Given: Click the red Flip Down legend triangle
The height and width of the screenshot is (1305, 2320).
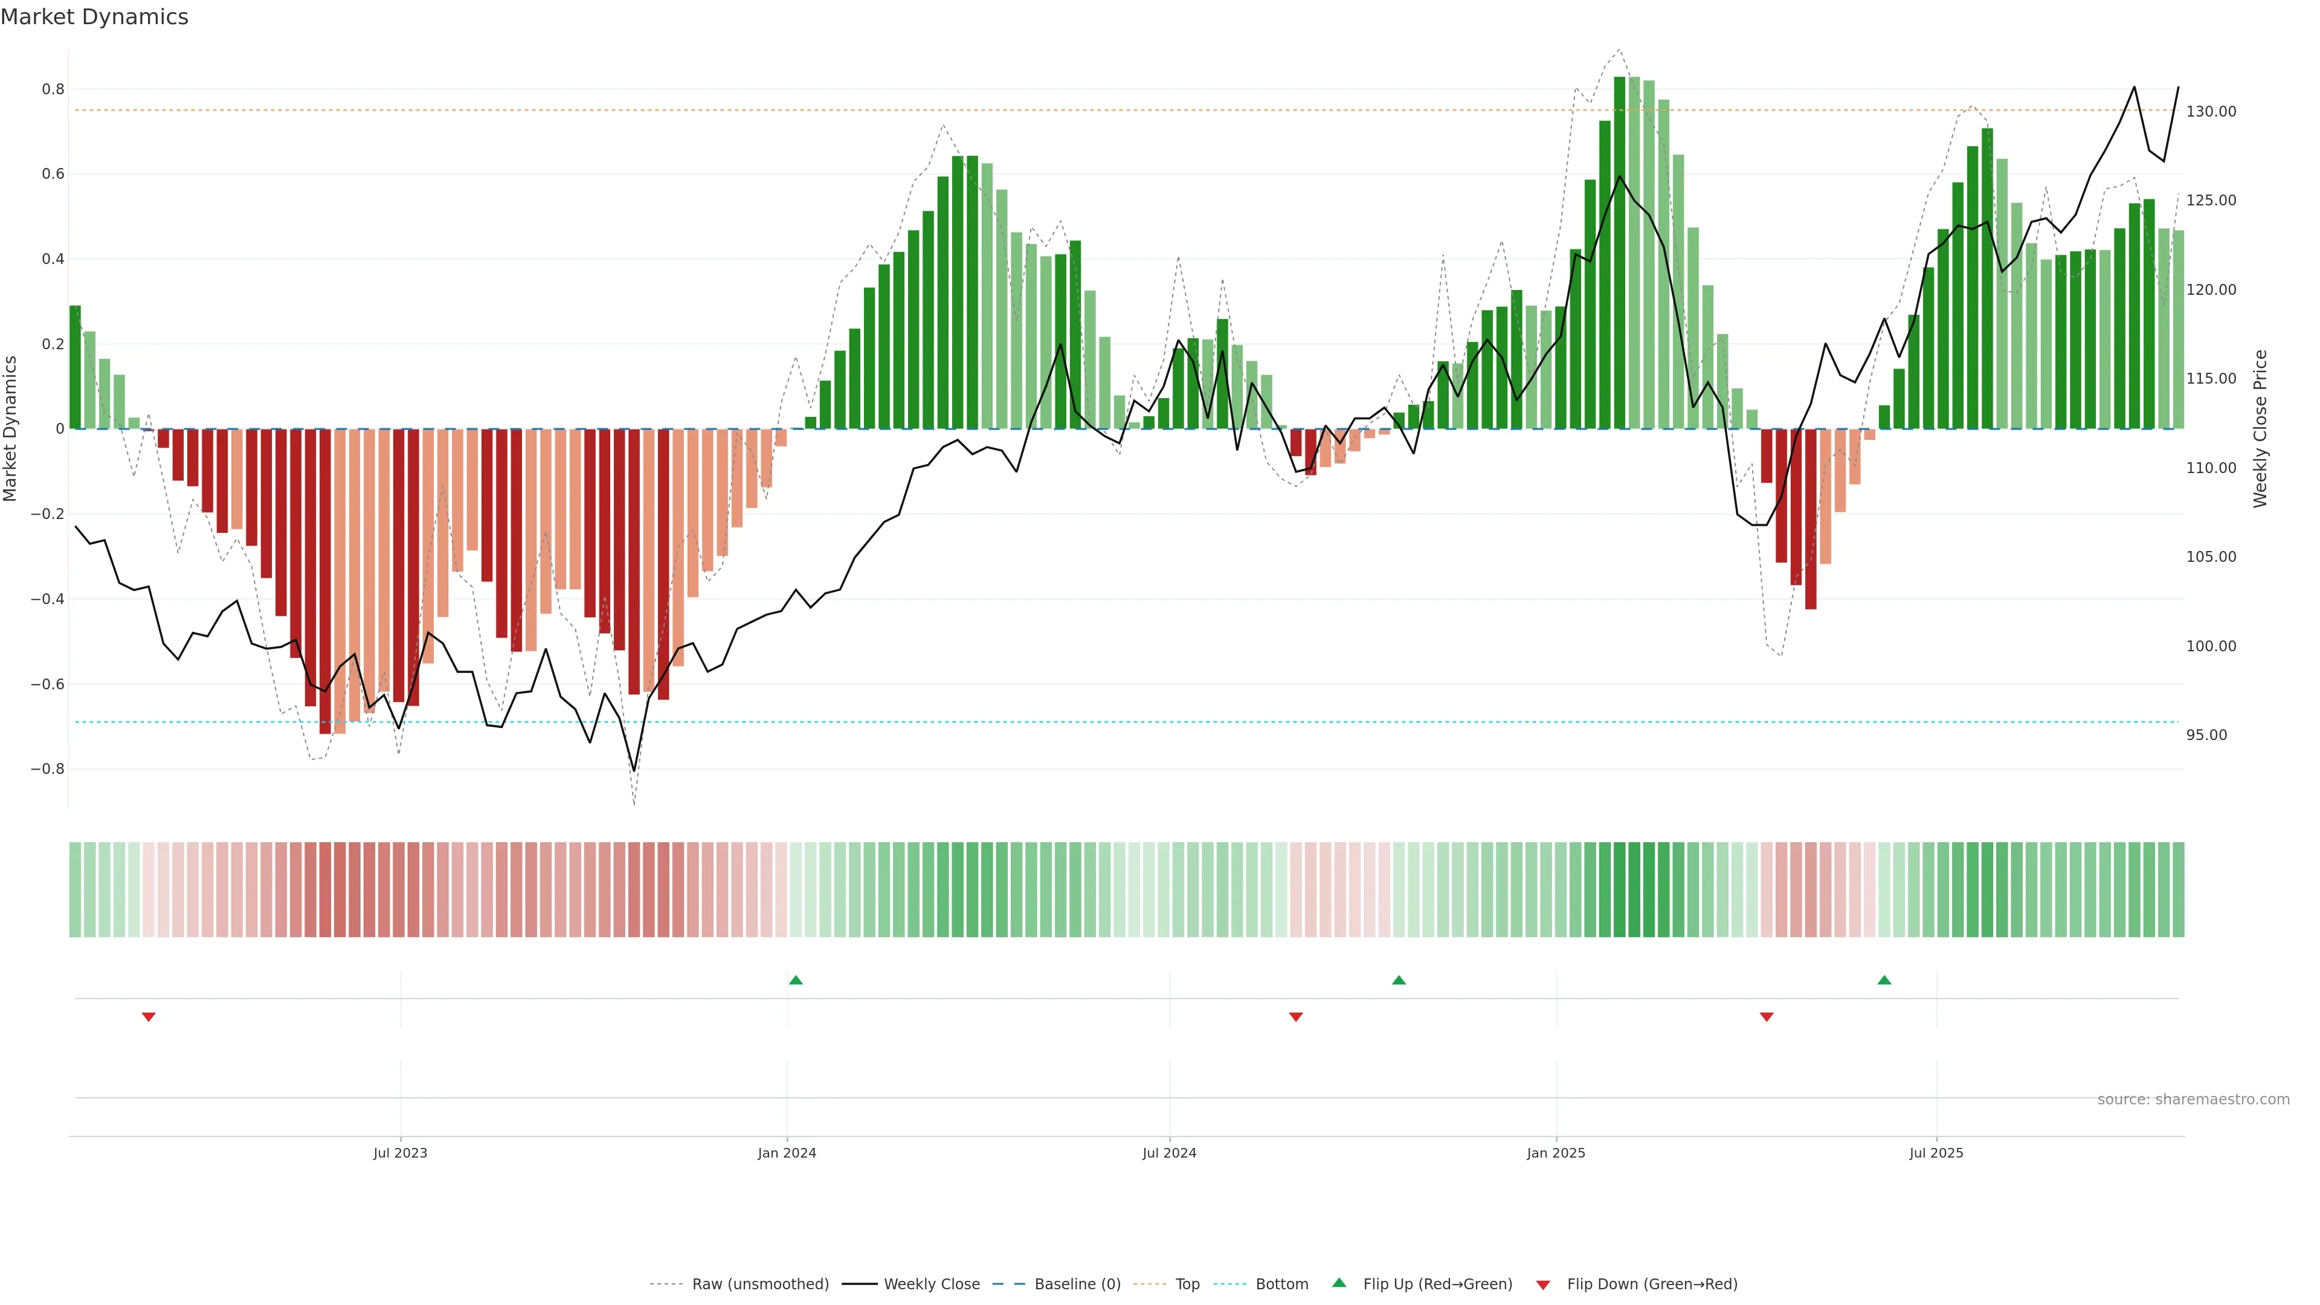Looking at the screenshot, I should click(1543, 1284).
